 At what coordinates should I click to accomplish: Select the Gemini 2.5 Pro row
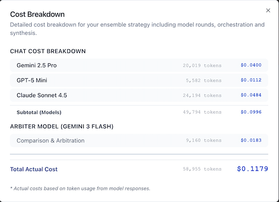(x=139, y=65)
